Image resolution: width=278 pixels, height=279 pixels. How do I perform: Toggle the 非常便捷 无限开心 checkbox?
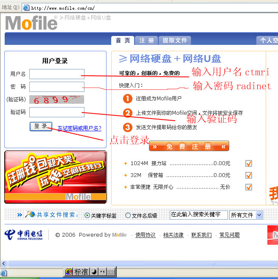[x=249, y=187]
